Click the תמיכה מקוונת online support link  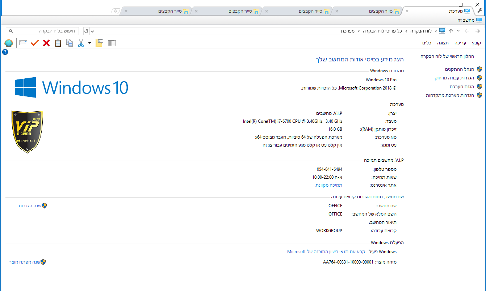pyautogui.click(x=329, y=185)
